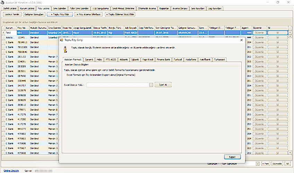294x173 pixels.
Task: Open the Akbank tab
Action: coord(124,59)
